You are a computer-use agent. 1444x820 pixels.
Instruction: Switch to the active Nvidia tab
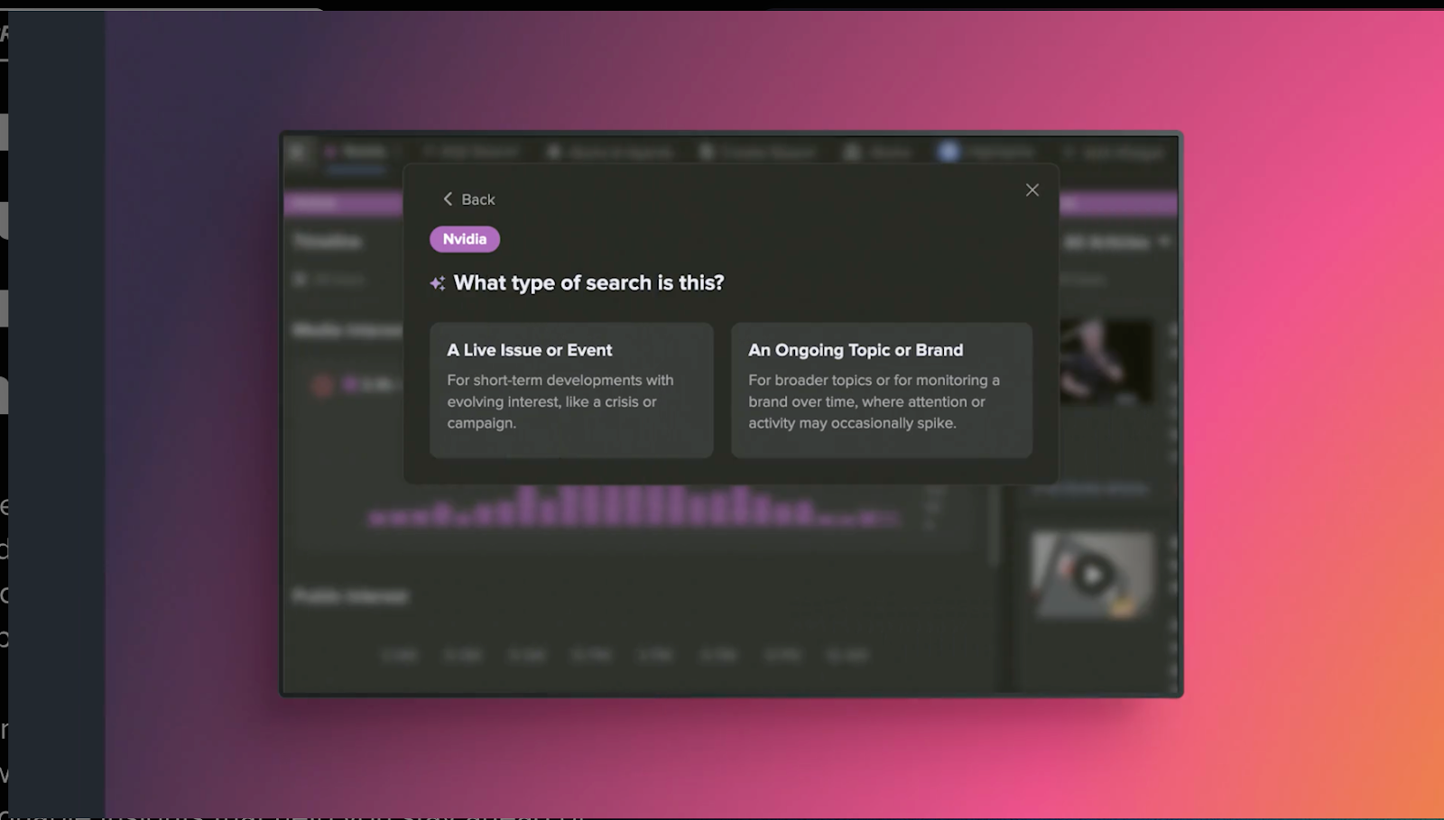[361, 152]
